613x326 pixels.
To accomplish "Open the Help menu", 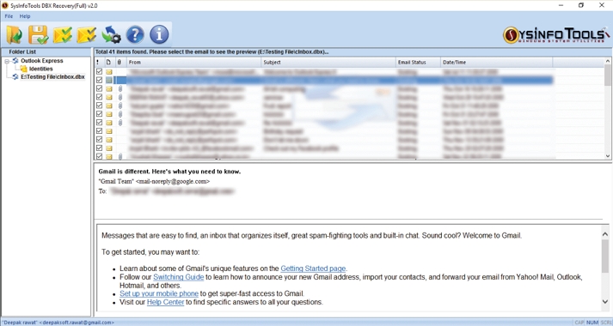I will (25, 16).
